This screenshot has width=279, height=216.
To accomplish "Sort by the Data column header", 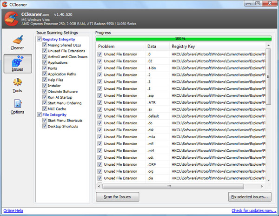I will 158,46.
